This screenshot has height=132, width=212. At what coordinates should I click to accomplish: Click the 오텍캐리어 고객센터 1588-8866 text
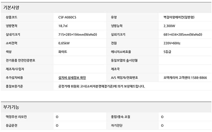tap(185, 78)
